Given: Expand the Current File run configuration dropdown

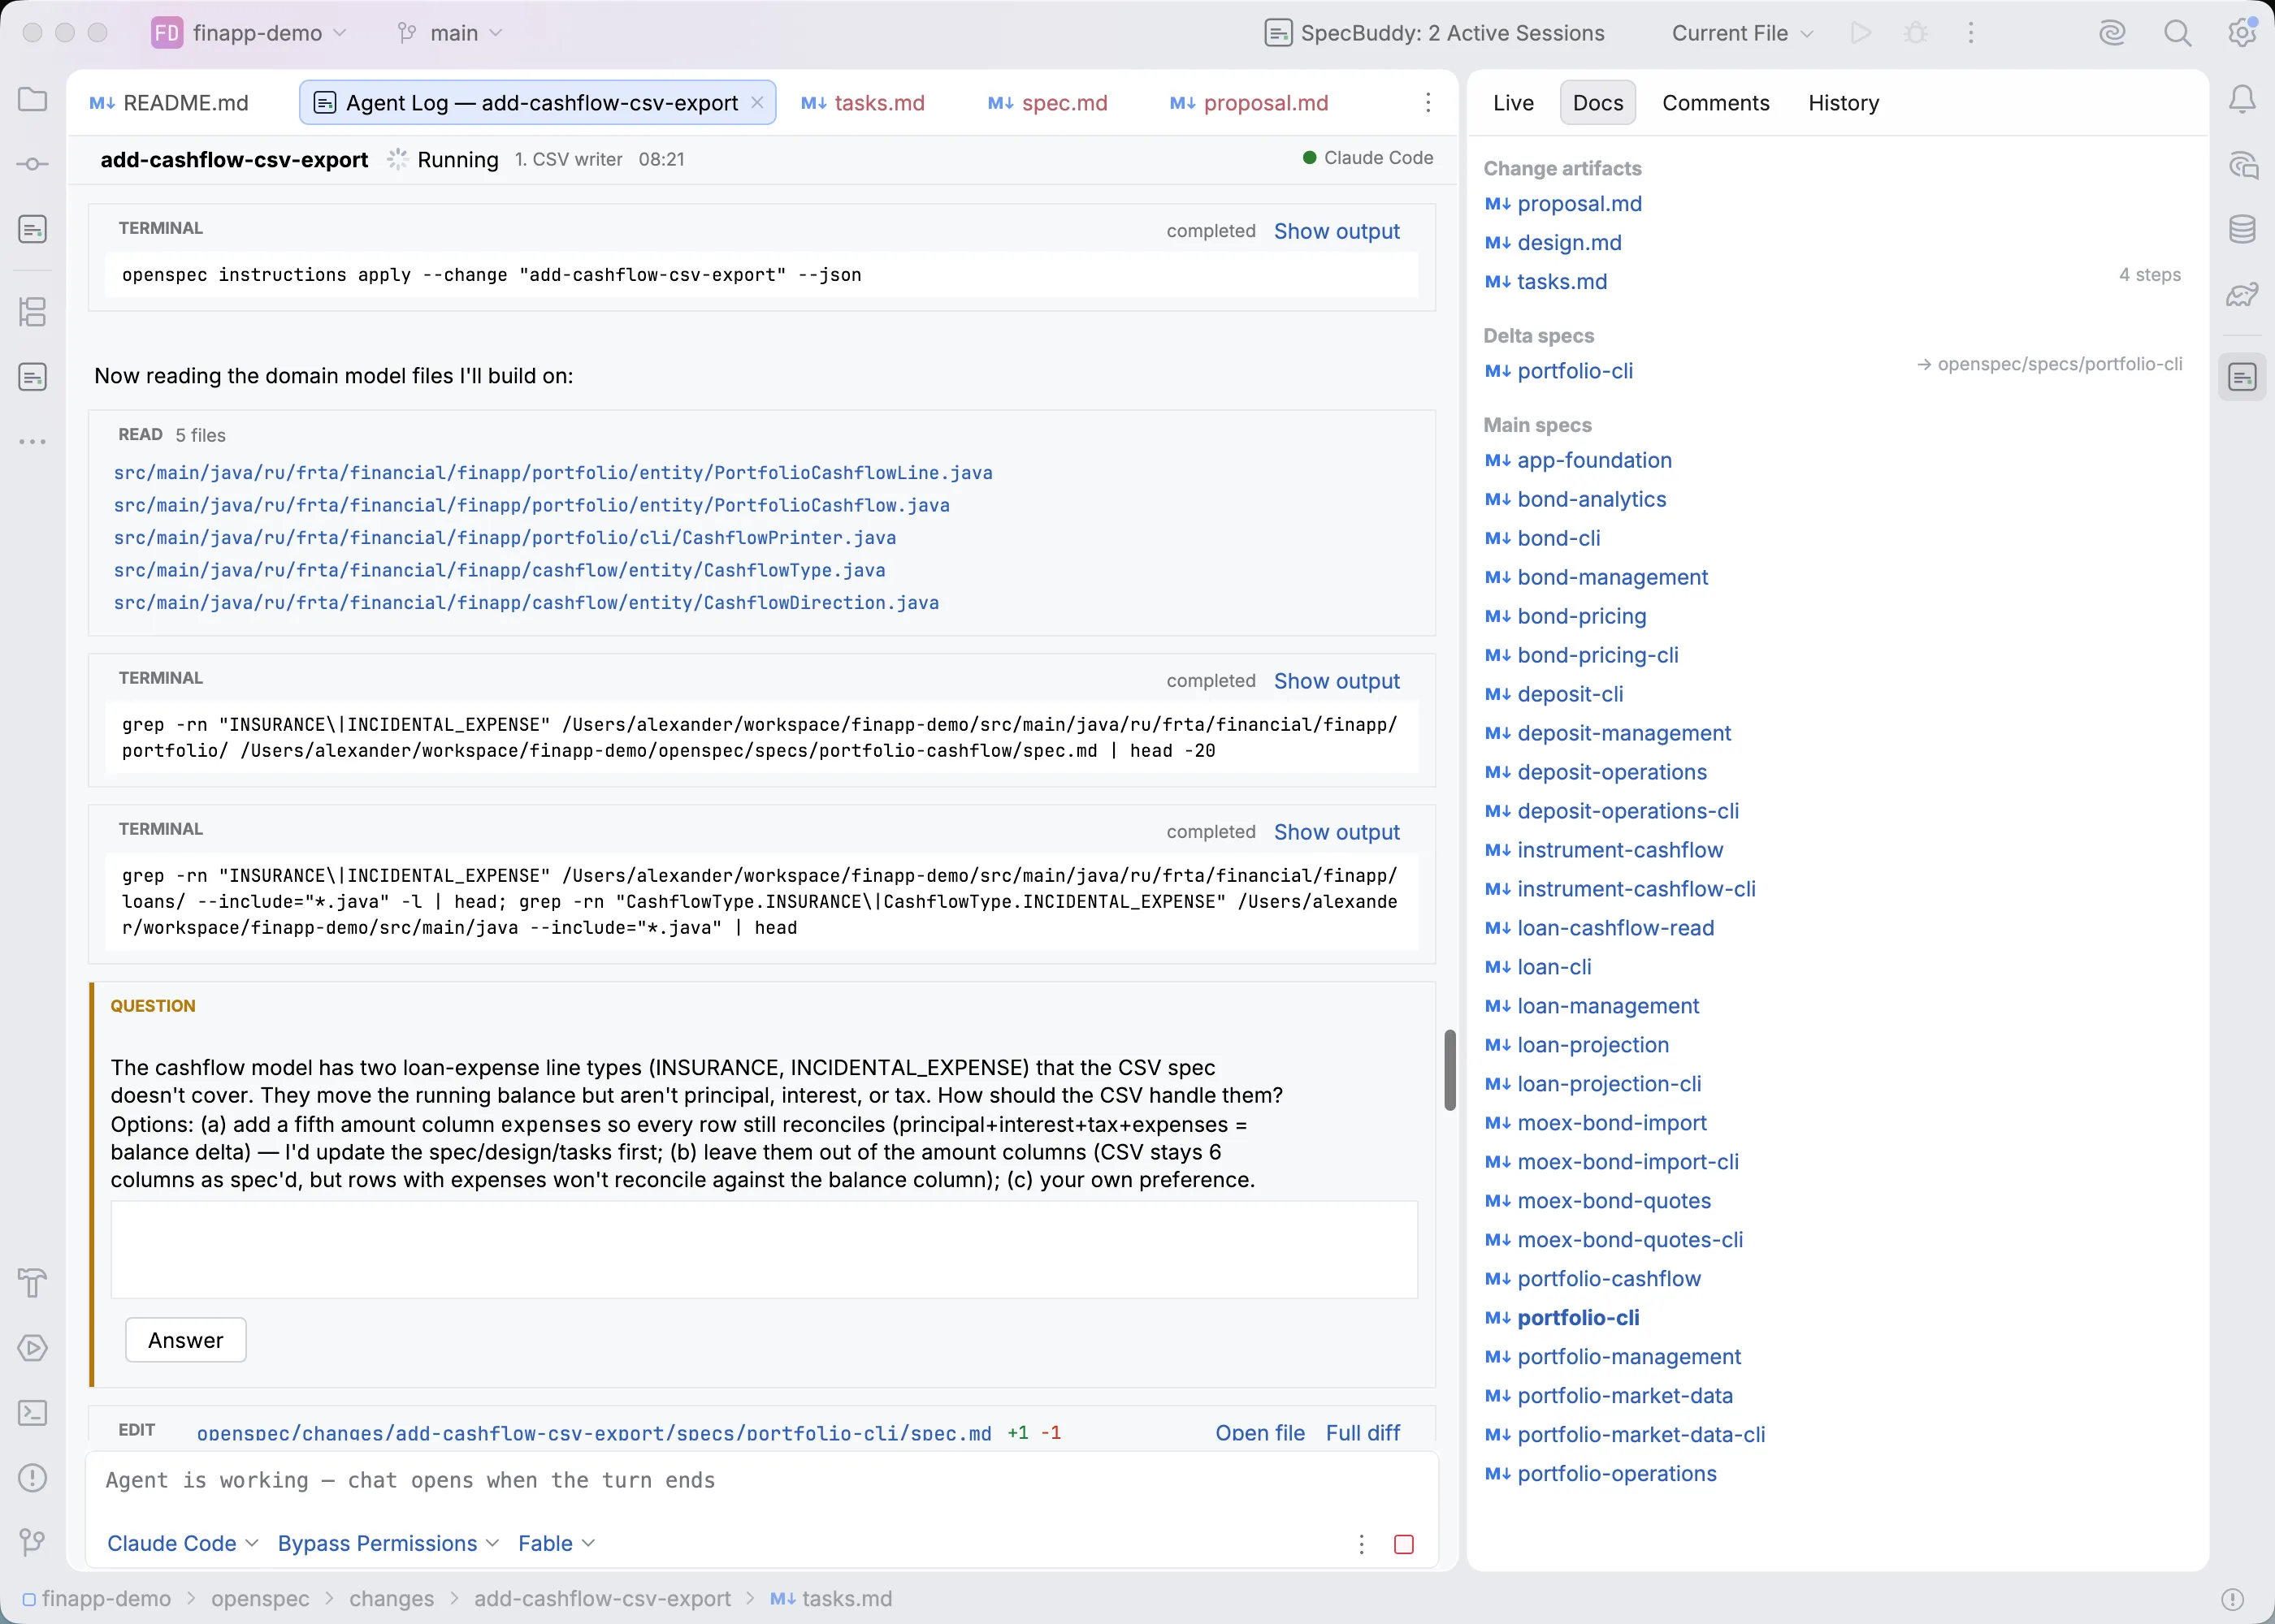Looking at the screenshot, I should click(1743, 33).
